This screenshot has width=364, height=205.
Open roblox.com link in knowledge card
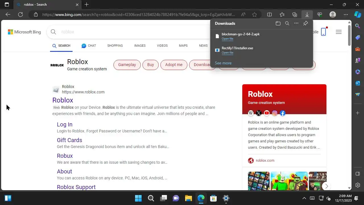point(265,160)
